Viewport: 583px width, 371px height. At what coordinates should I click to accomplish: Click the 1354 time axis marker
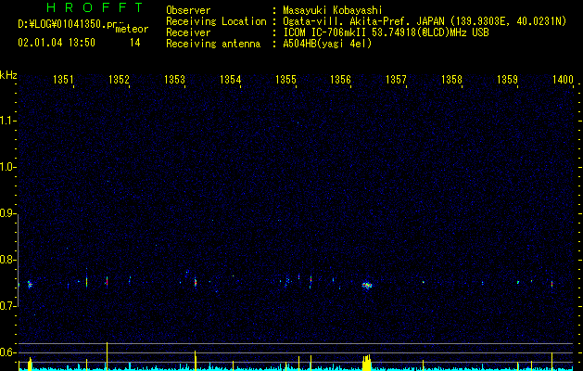tap(230, 79)
